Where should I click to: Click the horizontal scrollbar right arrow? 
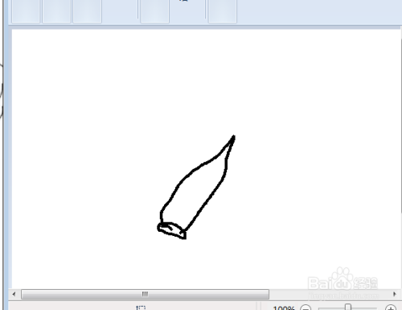395,294
